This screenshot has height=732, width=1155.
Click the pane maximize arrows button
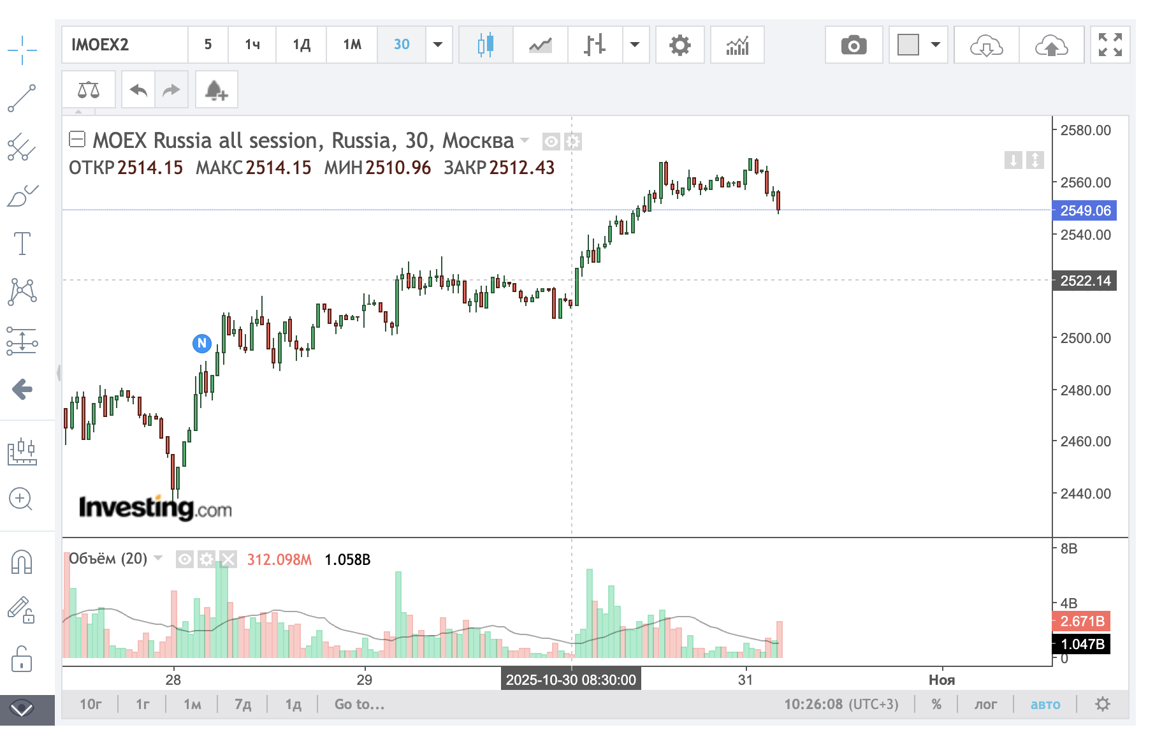(1035, 160)
